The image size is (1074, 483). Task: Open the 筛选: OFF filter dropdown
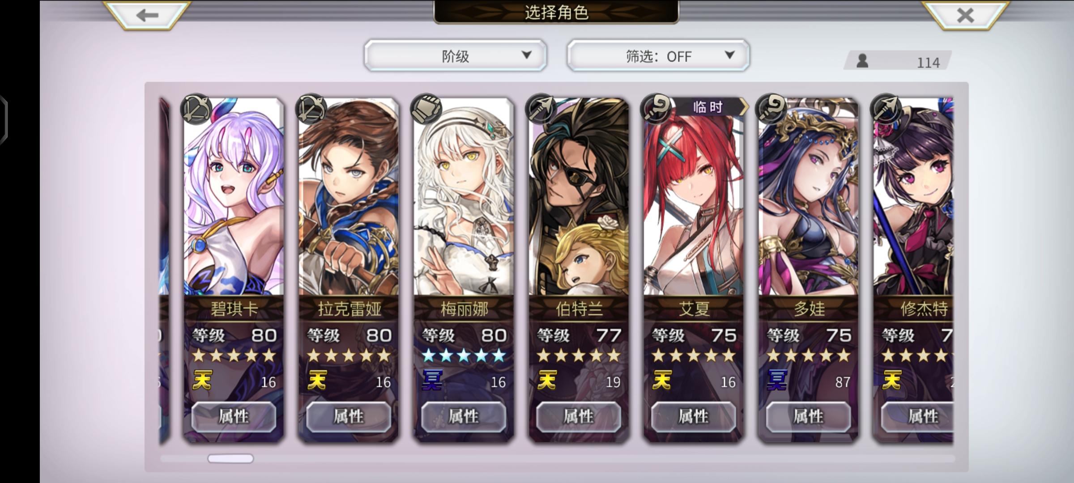click(x=658, y=55)
